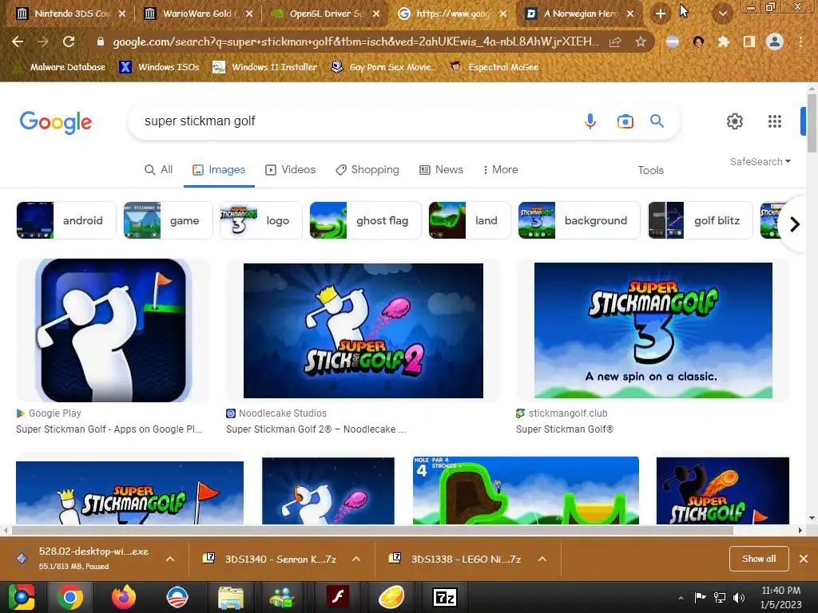The image size is (818, 613).
Task: Open Google quick settings gear
Action: coord(735,121)
